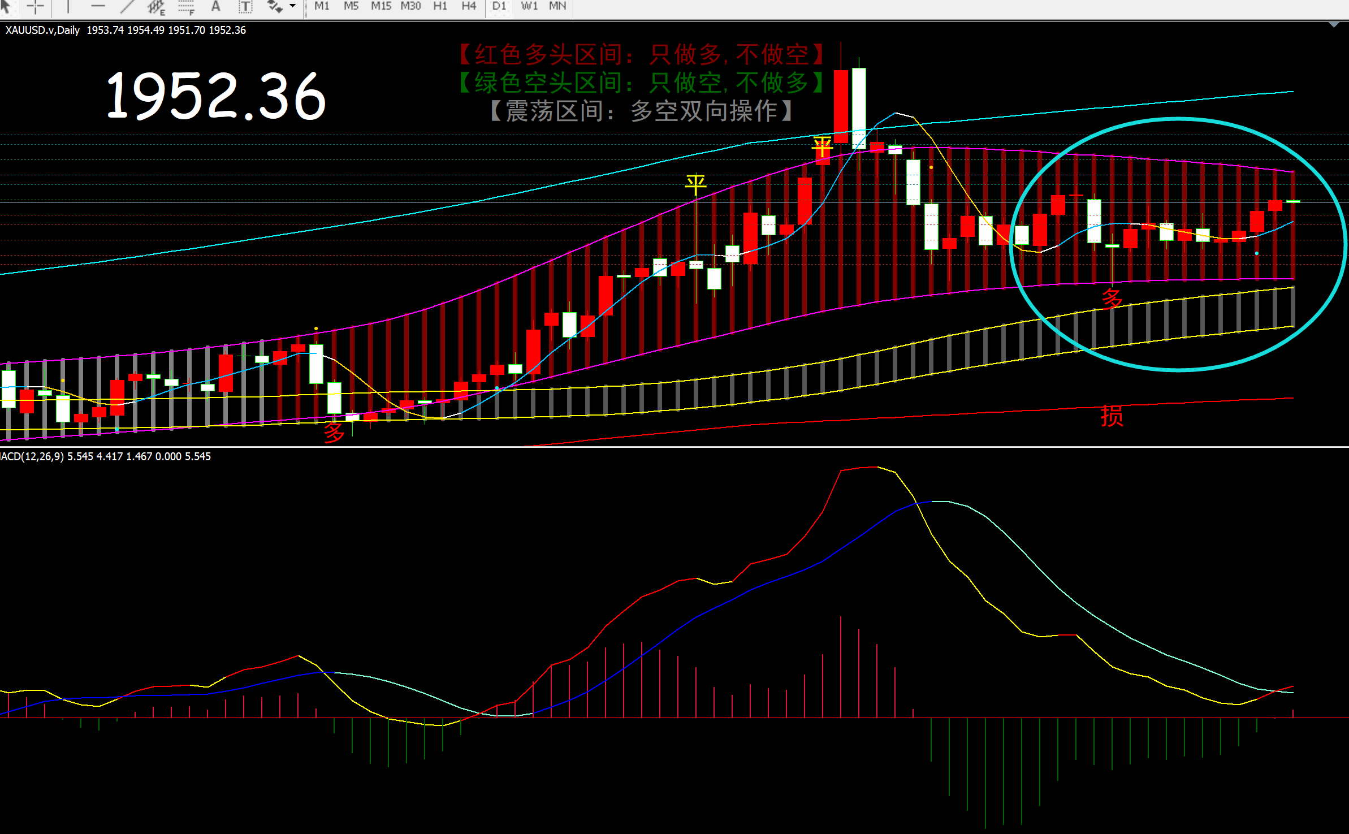Click the MACD(12,26,9) indicator label

coord(32,456)
